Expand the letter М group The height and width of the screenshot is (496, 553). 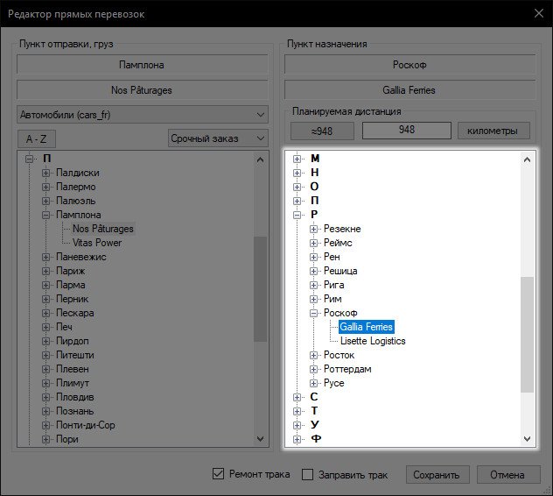[297, 159]
